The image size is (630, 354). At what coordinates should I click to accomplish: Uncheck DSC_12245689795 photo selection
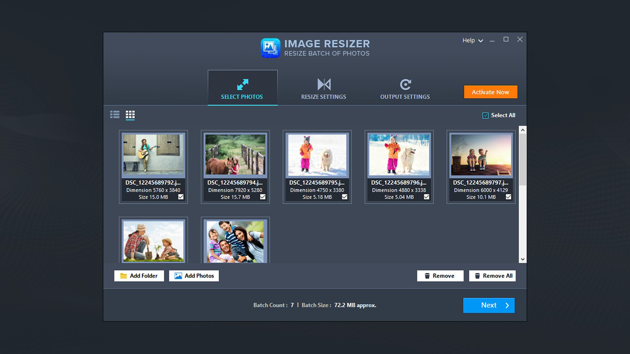pos(344,196)
